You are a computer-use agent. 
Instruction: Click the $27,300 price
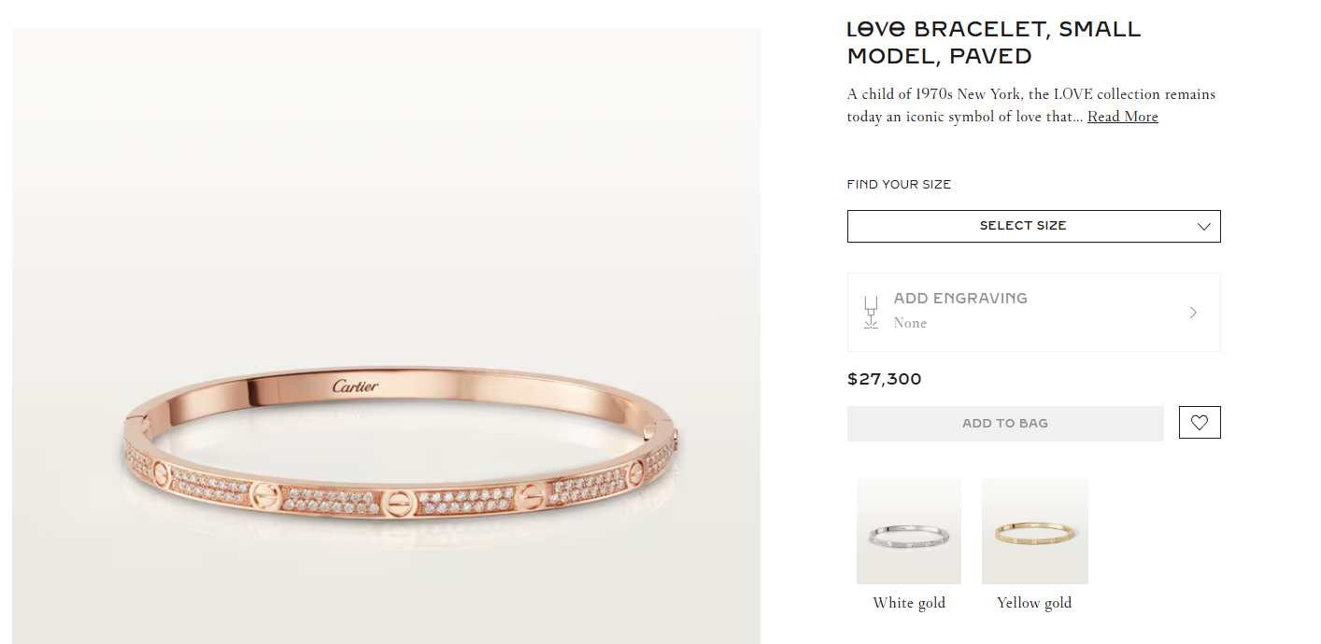pyautogui.click(x=884, y=379)
